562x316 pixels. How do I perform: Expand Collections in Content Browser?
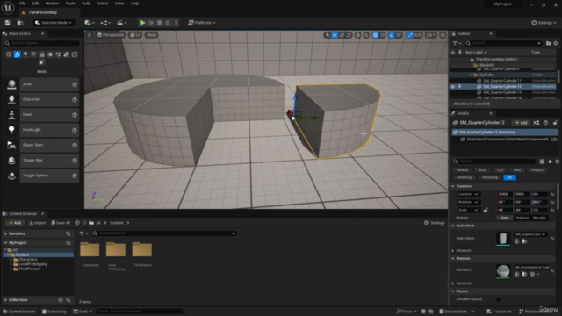6,300
